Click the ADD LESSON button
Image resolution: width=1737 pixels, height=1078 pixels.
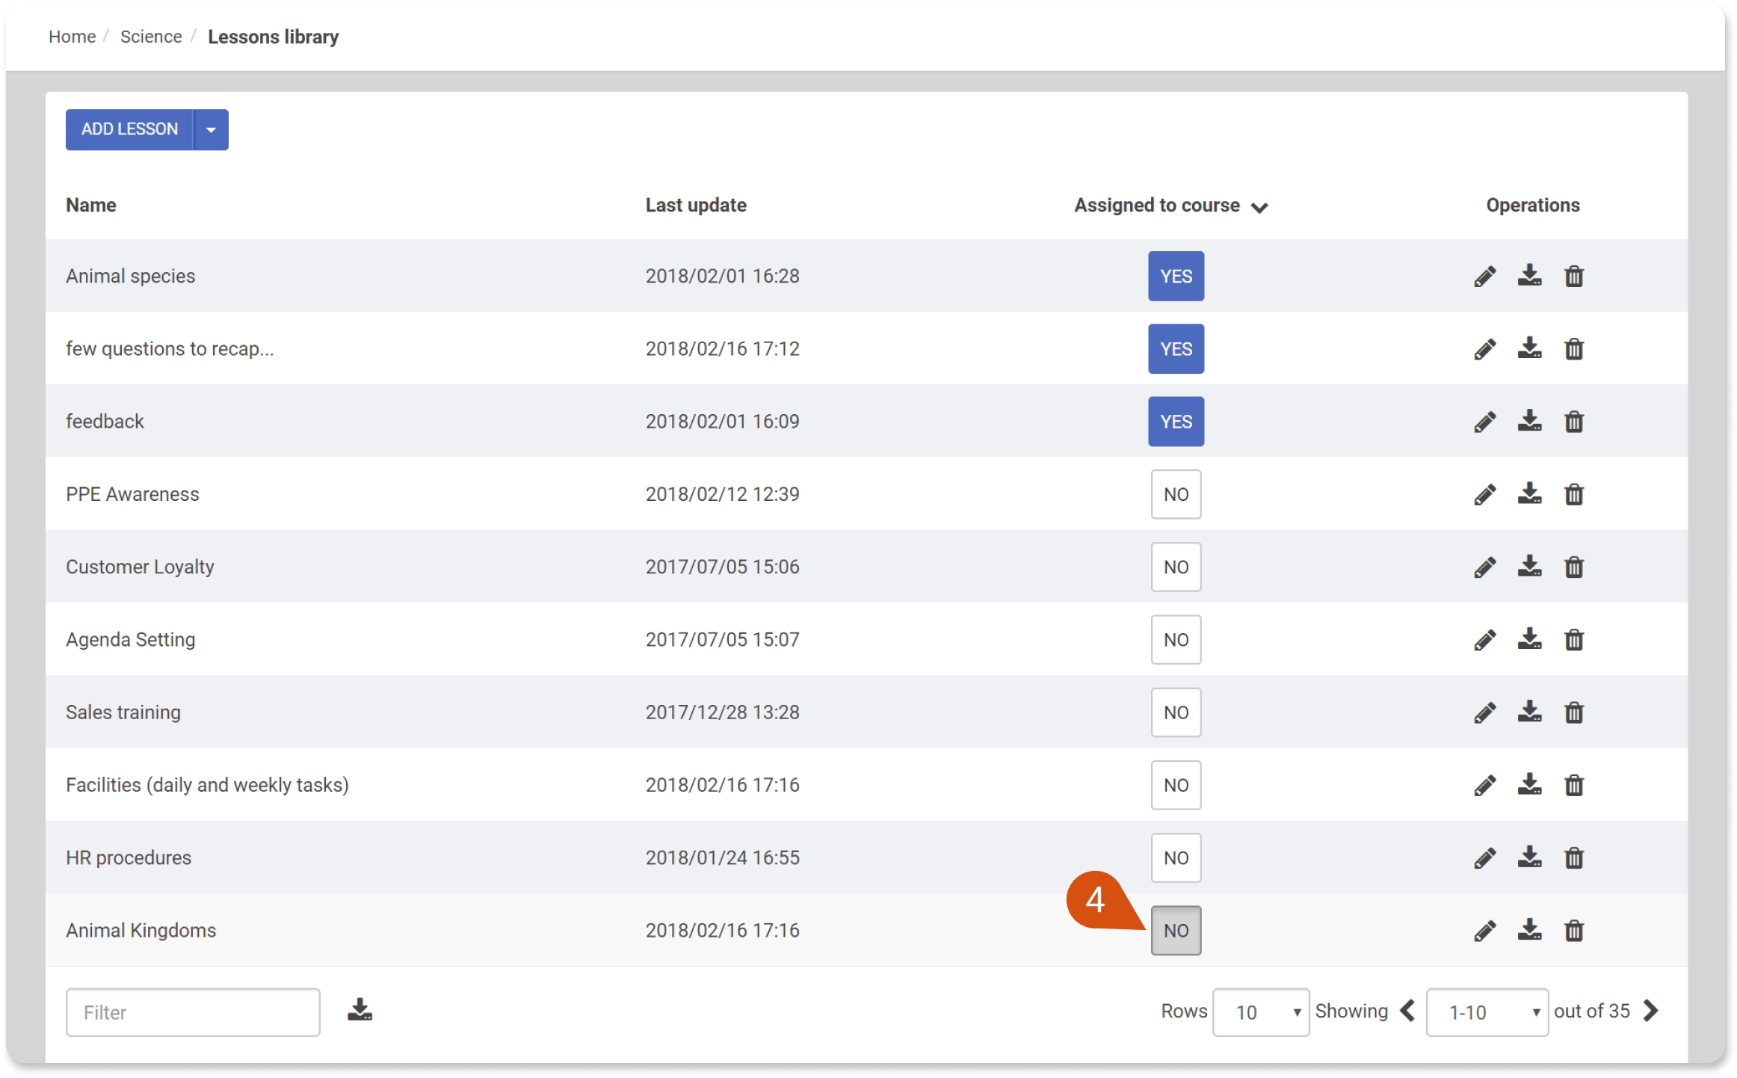[129, 130]
